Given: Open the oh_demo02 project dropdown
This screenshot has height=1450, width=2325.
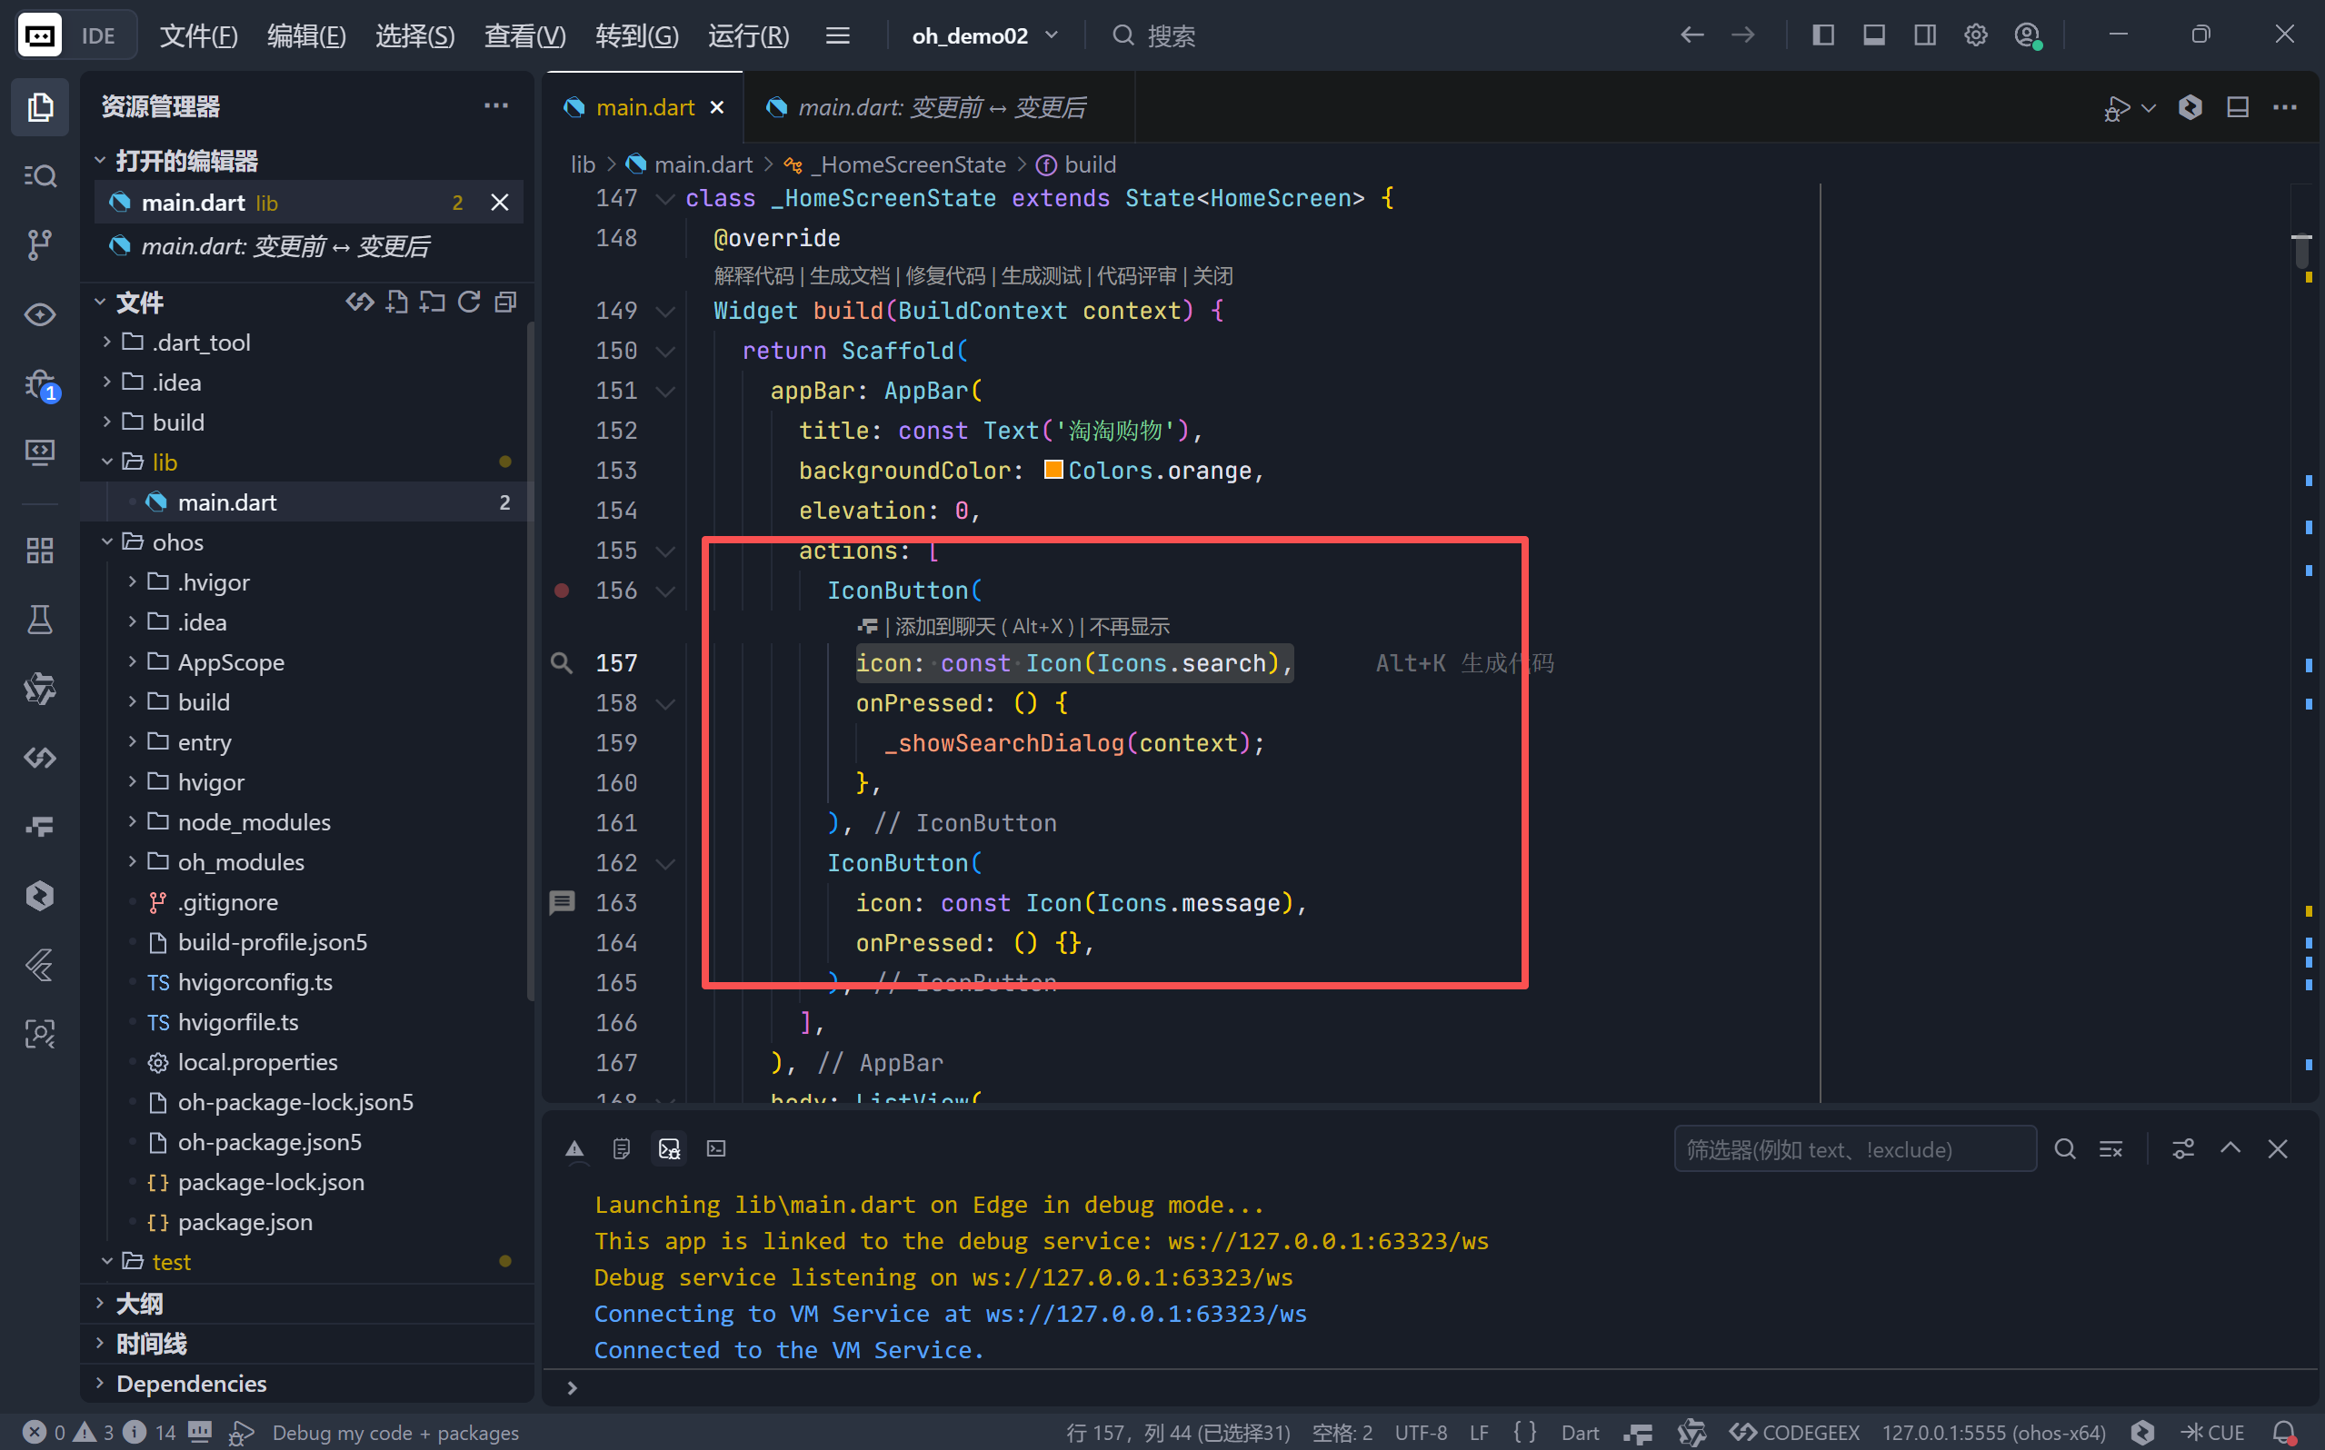Looking at the screenshot, I should coord(983,35).
